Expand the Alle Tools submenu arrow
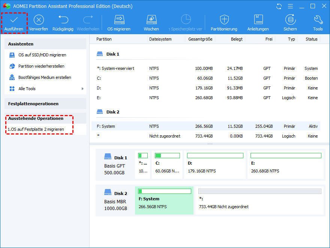The image size is (330, 248). coord(82,89)
